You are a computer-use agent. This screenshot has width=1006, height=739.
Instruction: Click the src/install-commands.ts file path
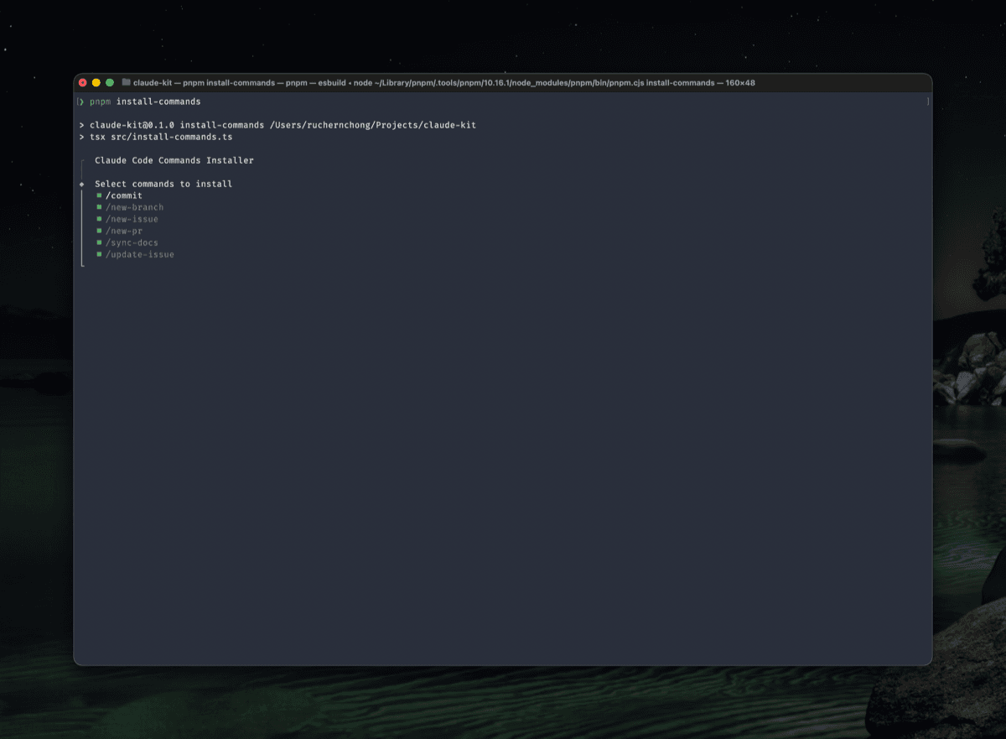point(172,137)
